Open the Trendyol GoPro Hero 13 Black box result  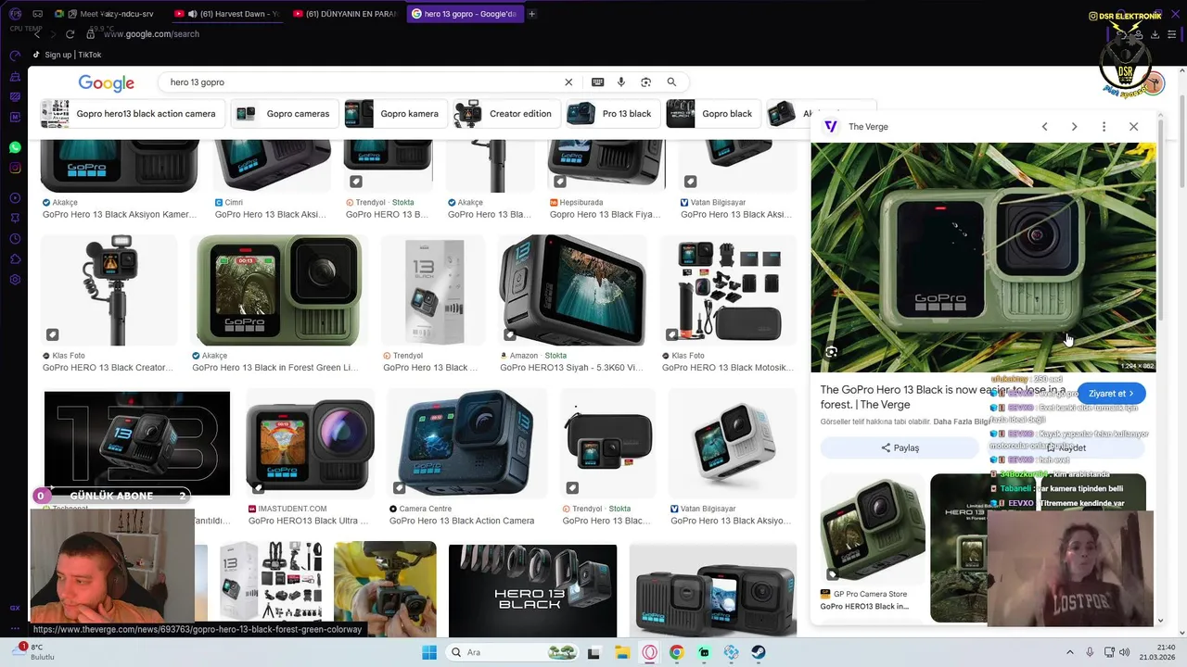(433, 290)
